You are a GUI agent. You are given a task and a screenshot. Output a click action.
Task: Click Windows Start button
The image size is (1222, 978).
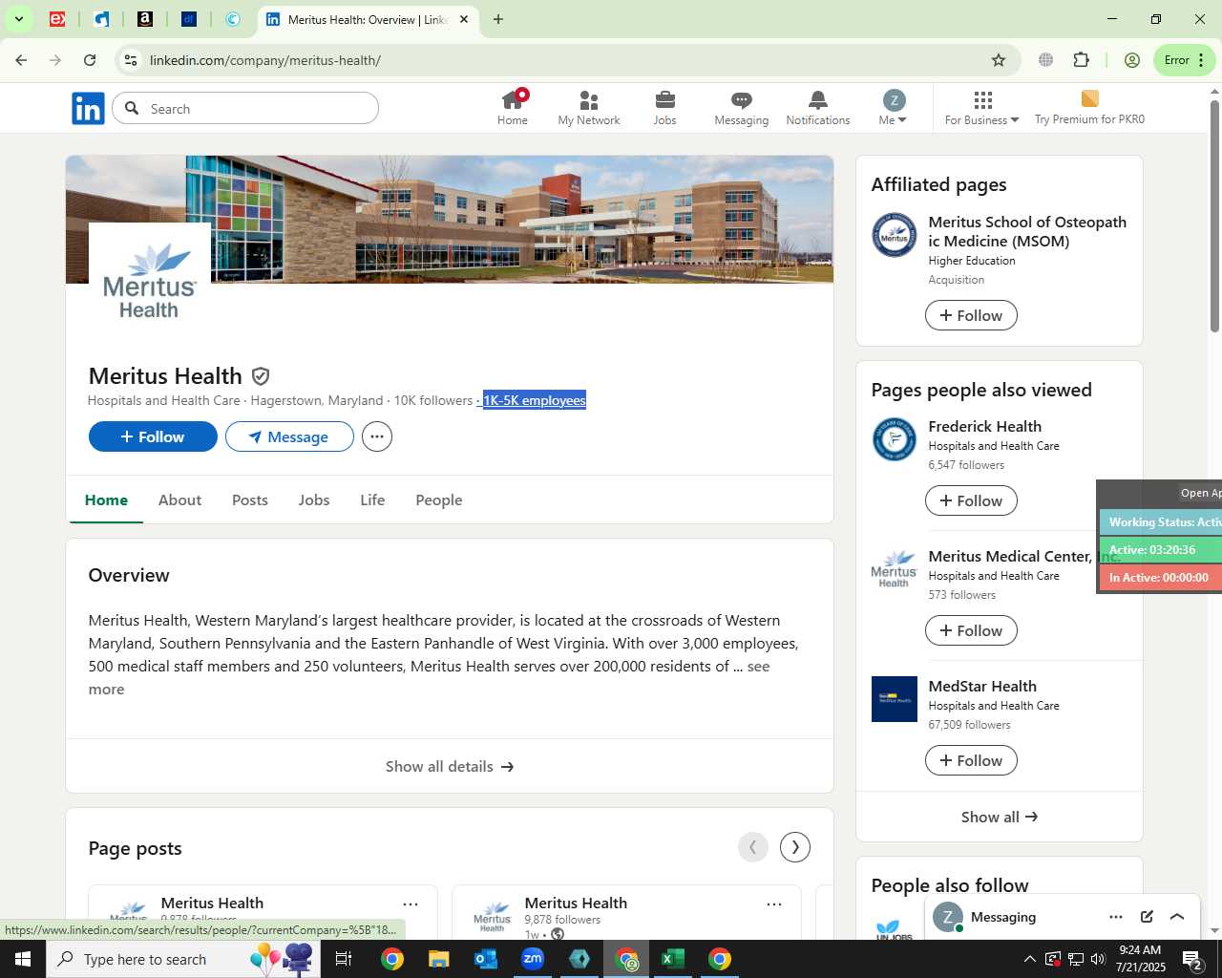point(23,959)
